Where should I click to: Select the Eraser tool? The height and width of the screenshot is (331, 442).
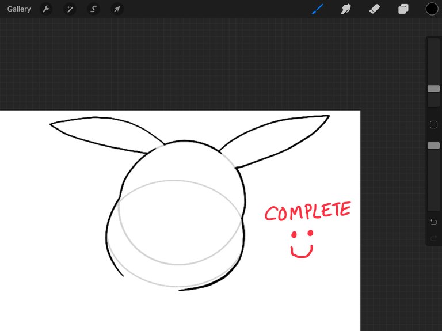[x=375, y=9]
